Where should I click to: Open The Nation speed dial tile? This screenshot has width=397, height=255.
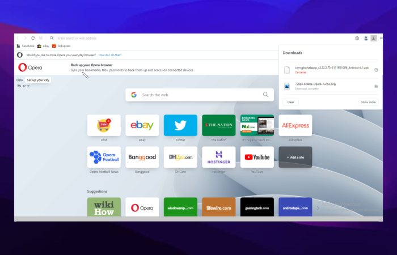(219, 125)
